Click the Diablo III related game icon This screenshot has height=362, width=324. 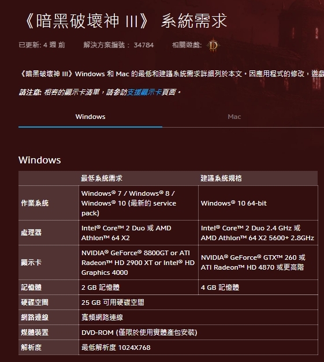point(213,45)
